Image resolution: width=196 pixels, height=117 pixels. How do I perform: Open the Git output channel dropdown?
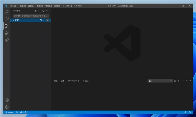point(160,81)
